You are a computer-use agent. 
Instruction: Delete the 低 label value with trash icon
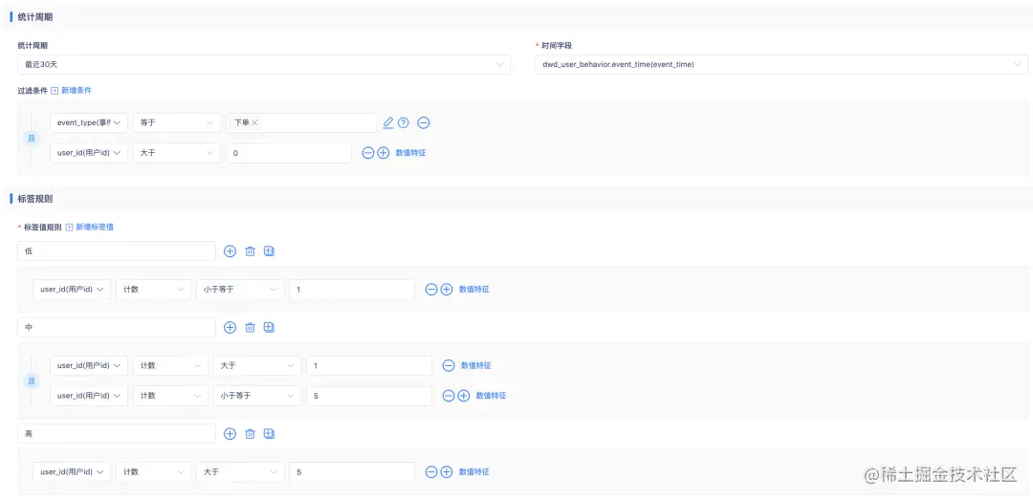point(250,251)
